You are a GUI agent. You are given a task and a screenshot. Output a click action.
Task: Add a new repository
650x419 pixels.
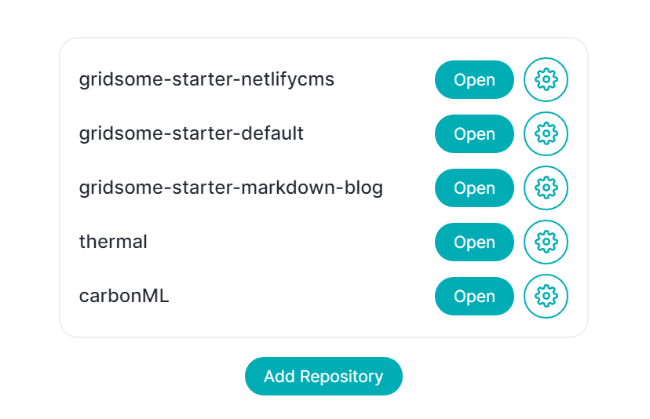click(323, 377)
